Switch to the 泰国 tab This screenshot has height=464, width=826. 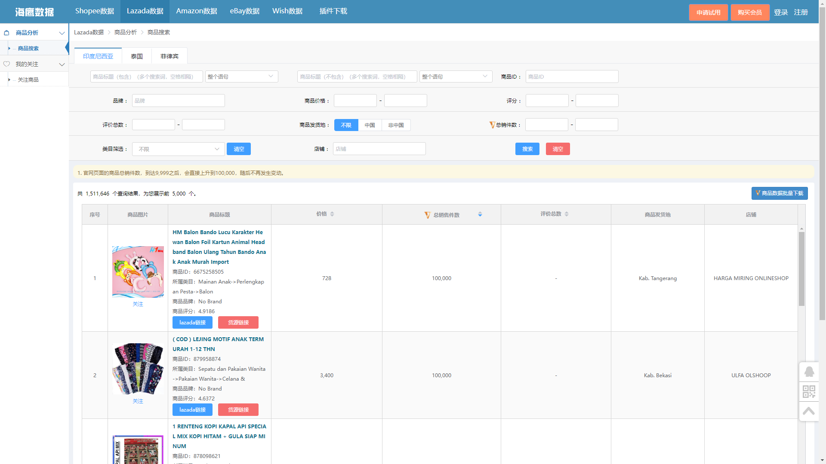(137, 56)
